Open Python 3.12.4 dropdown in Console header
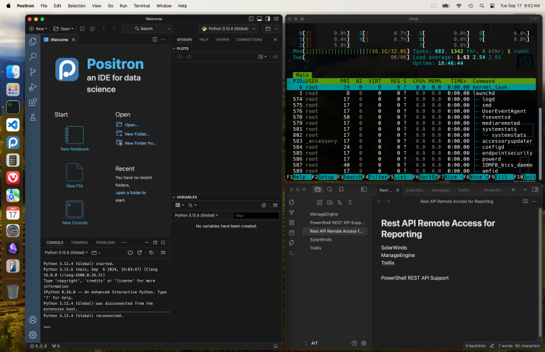The image size is (545, 352). click(x=66, y=253)
